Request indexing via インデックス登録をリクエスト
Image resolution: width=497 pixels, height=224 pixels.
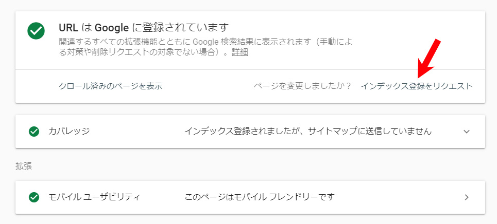(417, 86)
